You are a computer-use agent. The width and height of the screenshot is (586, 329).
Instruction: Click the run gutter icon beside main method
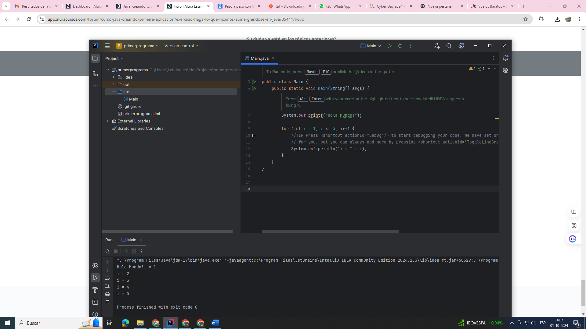[254, 88]
